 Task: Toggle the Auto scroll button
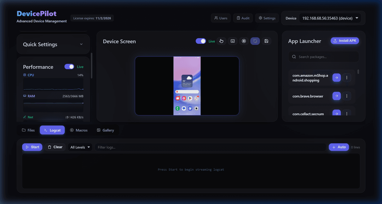[339, 147]
